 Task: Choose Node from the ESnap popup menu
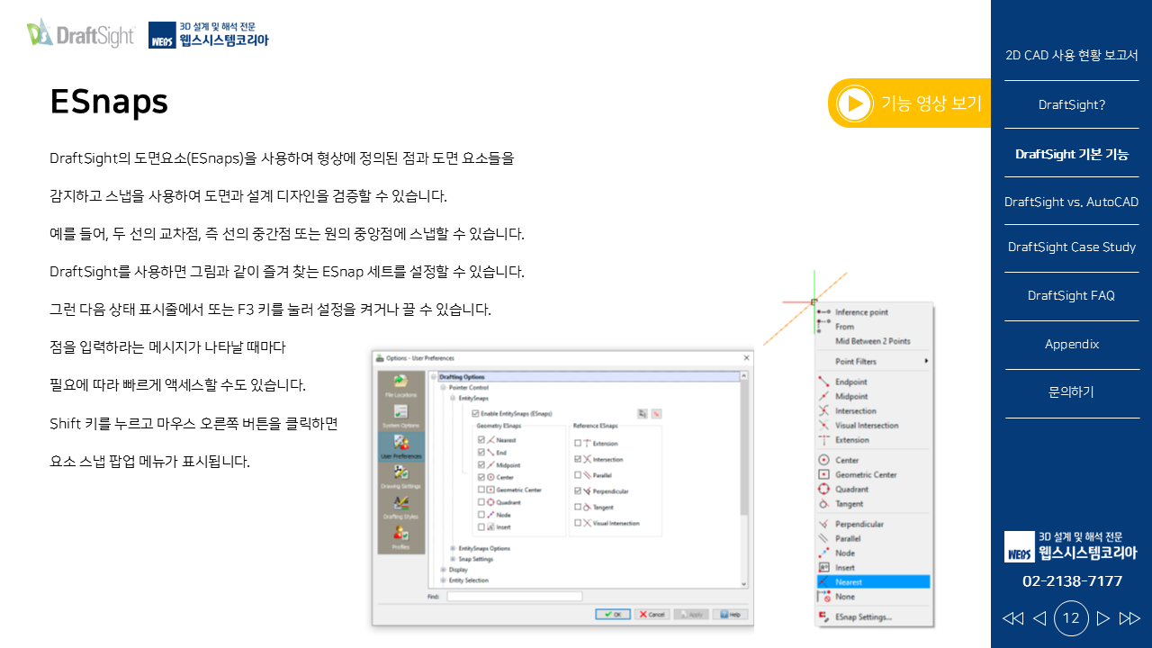(873, 553)
